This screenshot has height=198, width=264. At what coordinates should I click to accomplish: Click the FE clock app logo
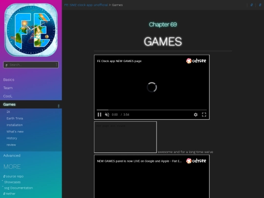pos(31,30)
